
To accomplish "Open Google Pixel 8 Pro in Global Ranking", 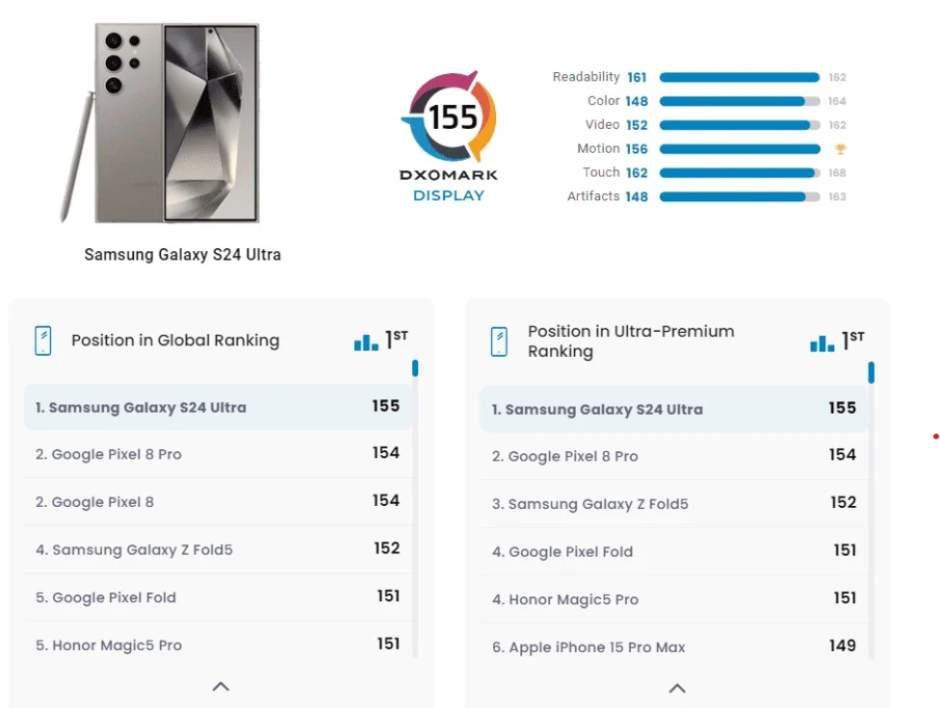I will 109,454.
